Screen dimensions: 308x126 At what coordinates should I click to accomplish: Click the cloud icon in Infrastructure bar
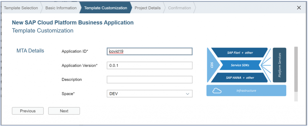coord(217,91)
